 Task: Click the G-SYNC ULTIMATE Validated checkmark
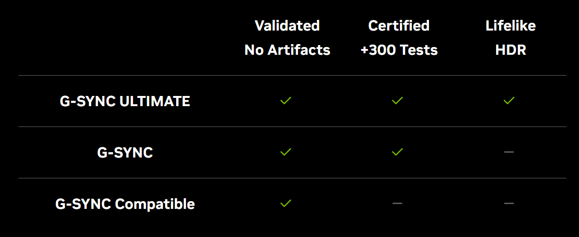click(x=286, y=100)
